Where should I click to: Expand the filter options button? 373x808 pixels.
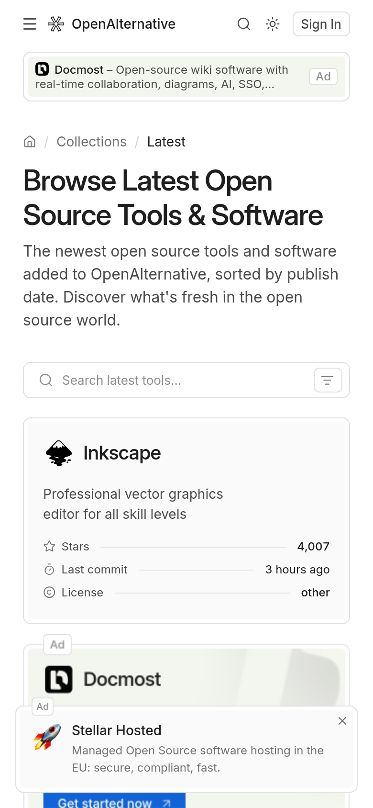pos(328,380)
